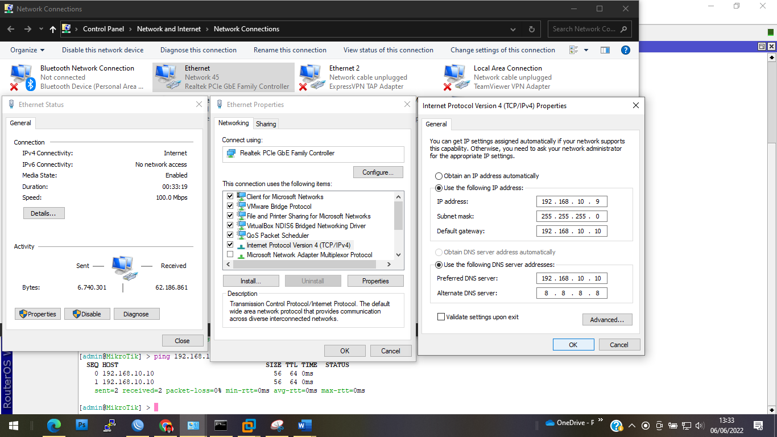The image size is (777, 437).
Task: Select Use the following DNS server addresses
Action: 439,265
